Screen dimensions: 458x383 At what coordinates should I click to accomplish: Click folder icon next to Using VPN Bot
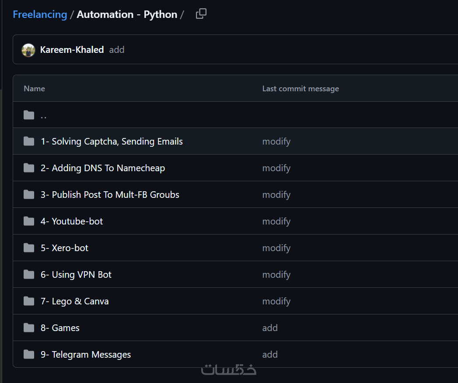(x=29, y=275)
